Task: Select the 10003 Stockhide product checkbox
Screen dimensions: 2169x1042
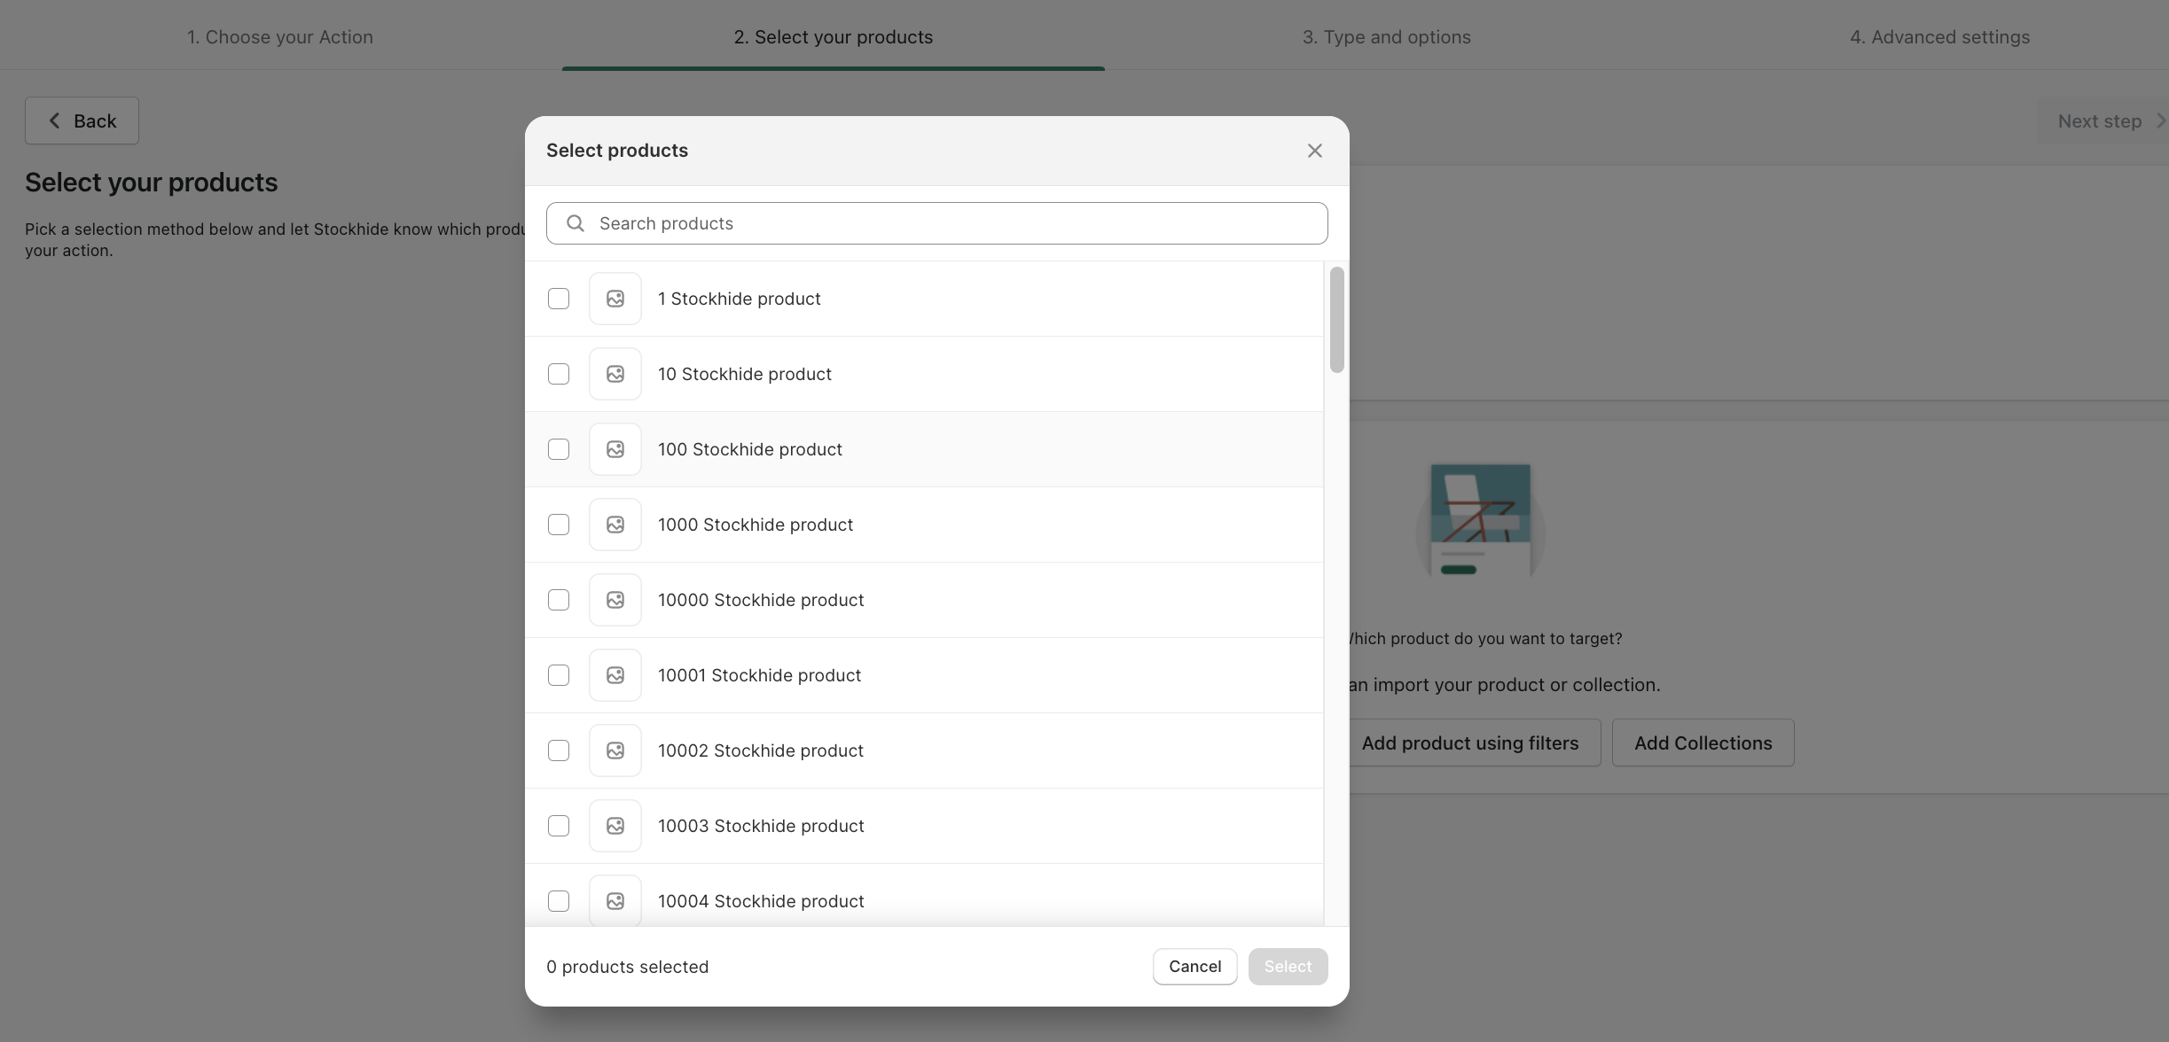Action: coord(559,826)
